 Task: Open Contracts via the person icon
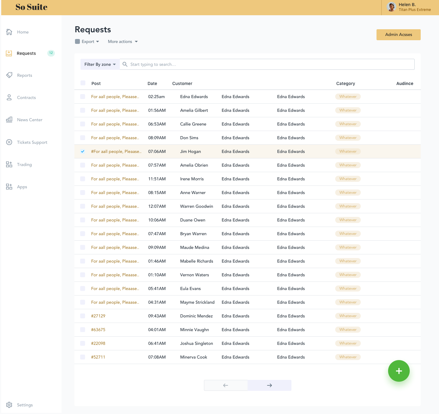pos(9,97)
